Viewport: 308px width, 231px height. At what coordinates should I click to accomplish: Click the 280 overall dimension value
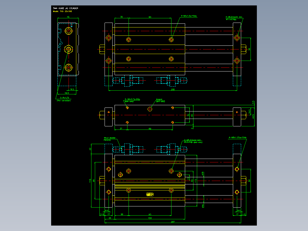tap(173, 89)
